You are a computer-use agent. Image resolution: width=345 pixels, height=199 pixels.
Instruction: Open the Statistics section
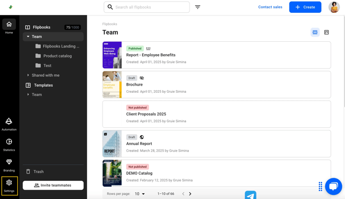tap(9, 145)
